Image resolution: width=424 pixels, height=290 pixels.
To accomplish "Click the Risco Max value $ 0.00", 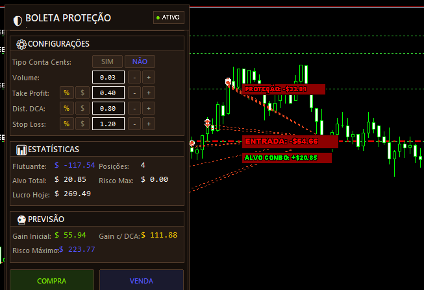I will tap(155, 179).
